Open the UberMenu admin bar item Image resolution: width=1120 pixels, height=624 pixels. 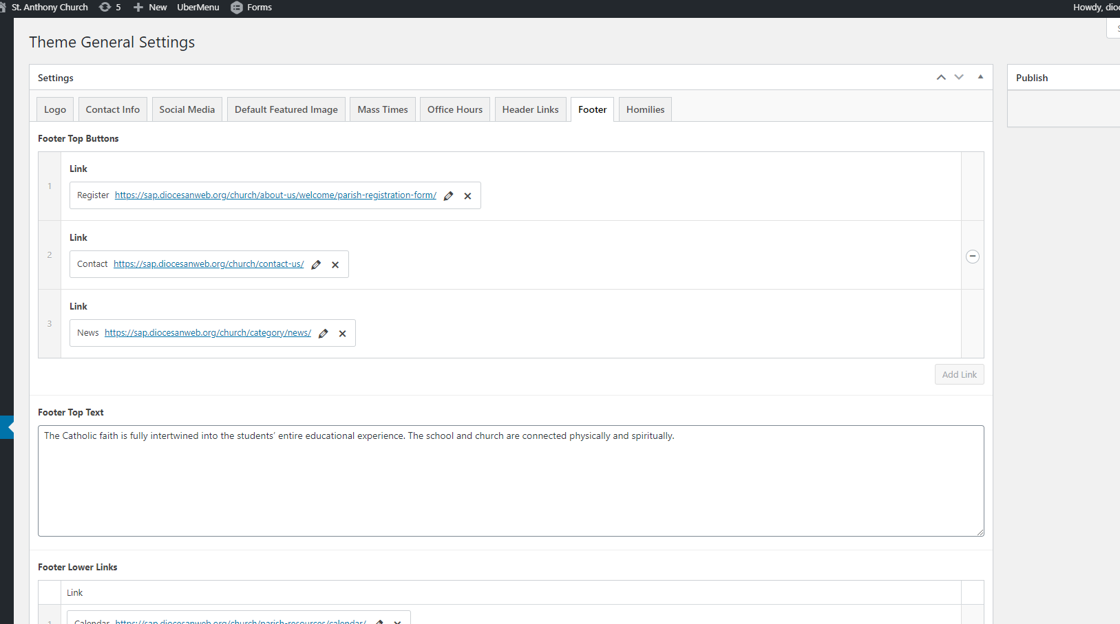(x=198, y=8)
